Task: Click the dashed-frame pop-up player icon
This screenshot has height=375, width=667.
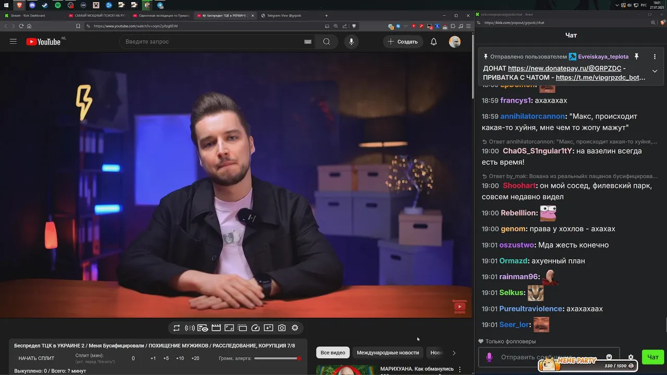Action: pyautogui.click(x=242, y=328)
